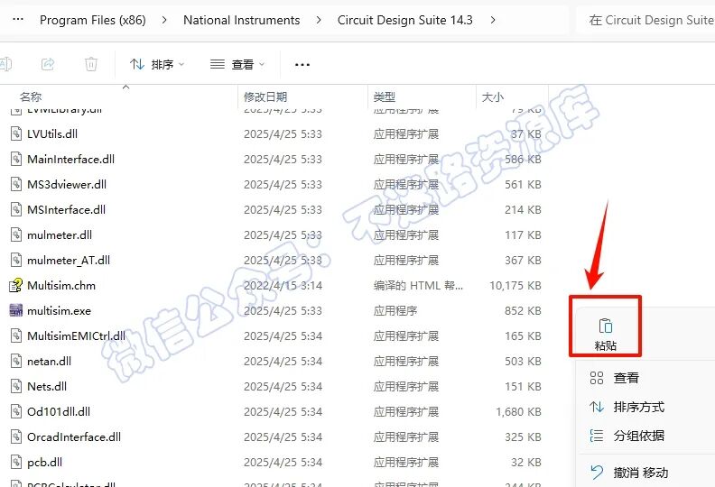Select the file MainInterface.dll
This screenshot has height=487, width=715.
click(70, 159)
